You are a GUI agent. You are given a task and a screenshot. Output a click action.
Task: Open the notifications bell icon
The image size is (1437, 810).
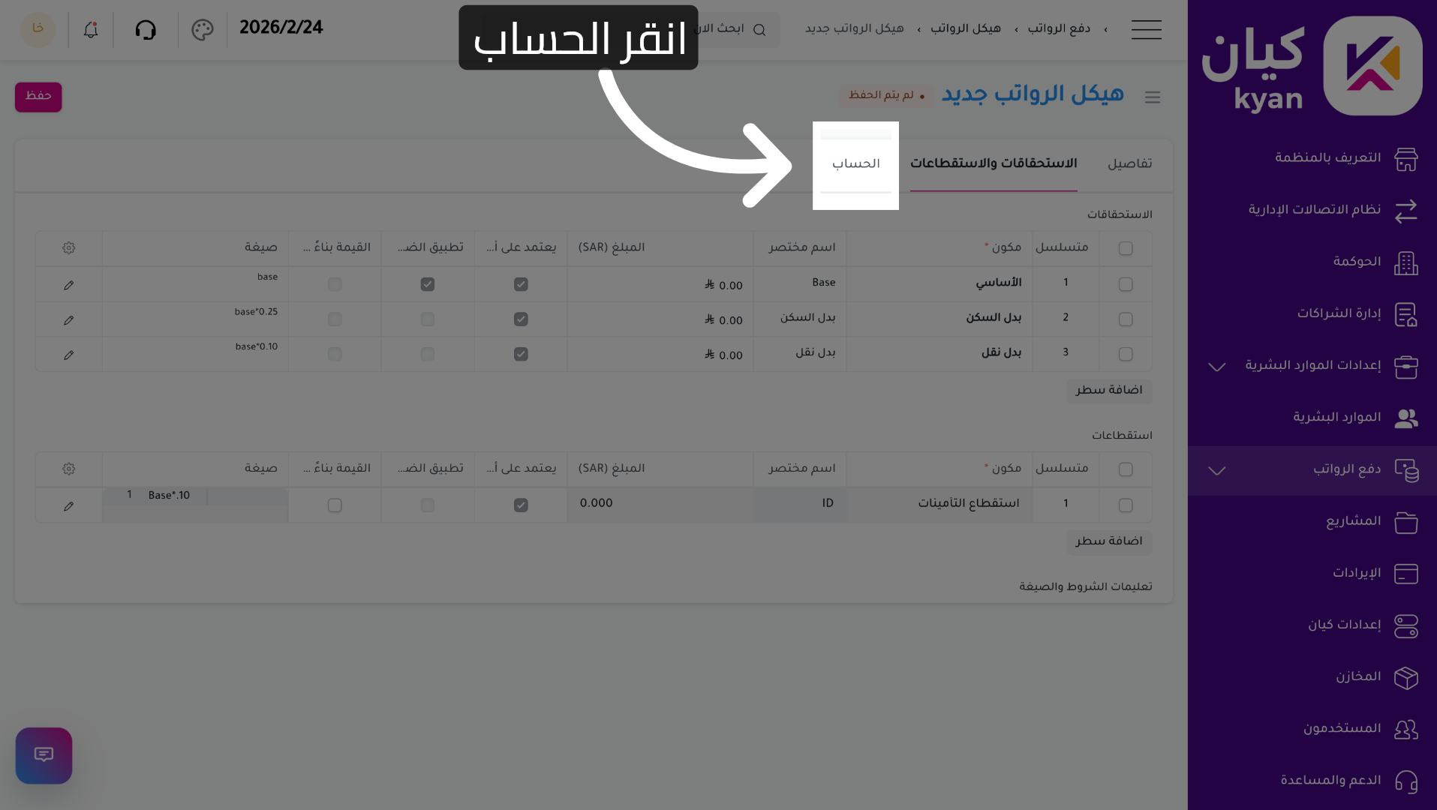[x=89, y=29]
